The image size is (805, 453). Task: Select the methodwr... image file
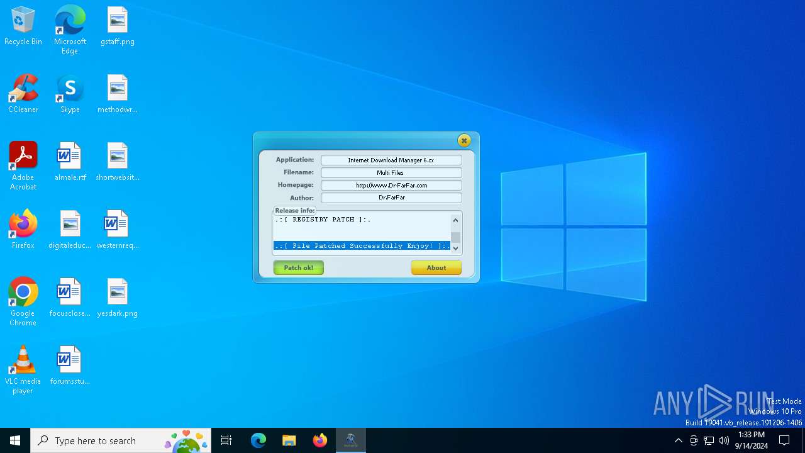(x=118, y=94)
